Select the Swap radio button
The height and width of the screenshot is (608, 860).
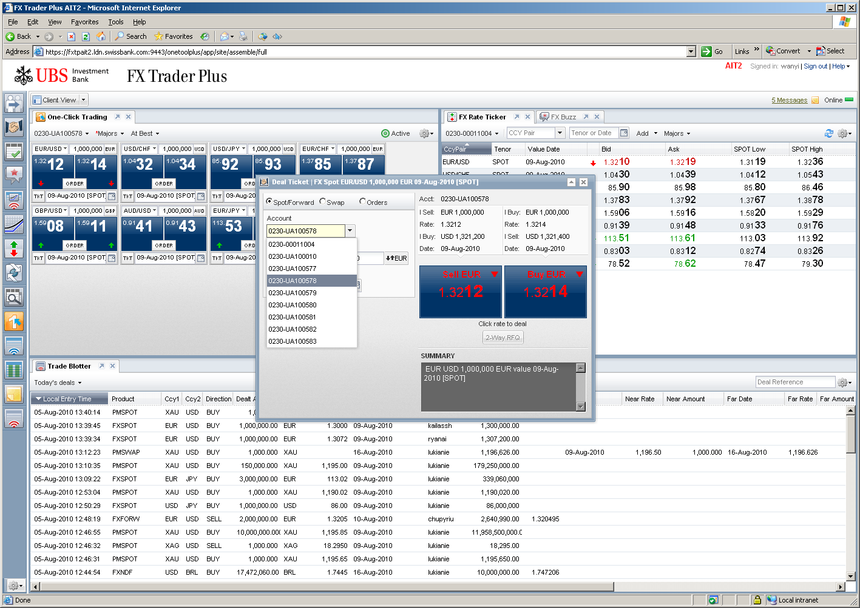pos(323,201)
